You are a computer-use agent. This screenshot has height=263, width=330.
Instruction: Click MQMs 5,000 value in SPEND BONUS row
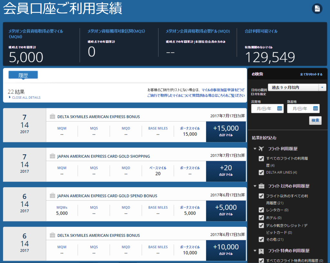pos(62,213)
